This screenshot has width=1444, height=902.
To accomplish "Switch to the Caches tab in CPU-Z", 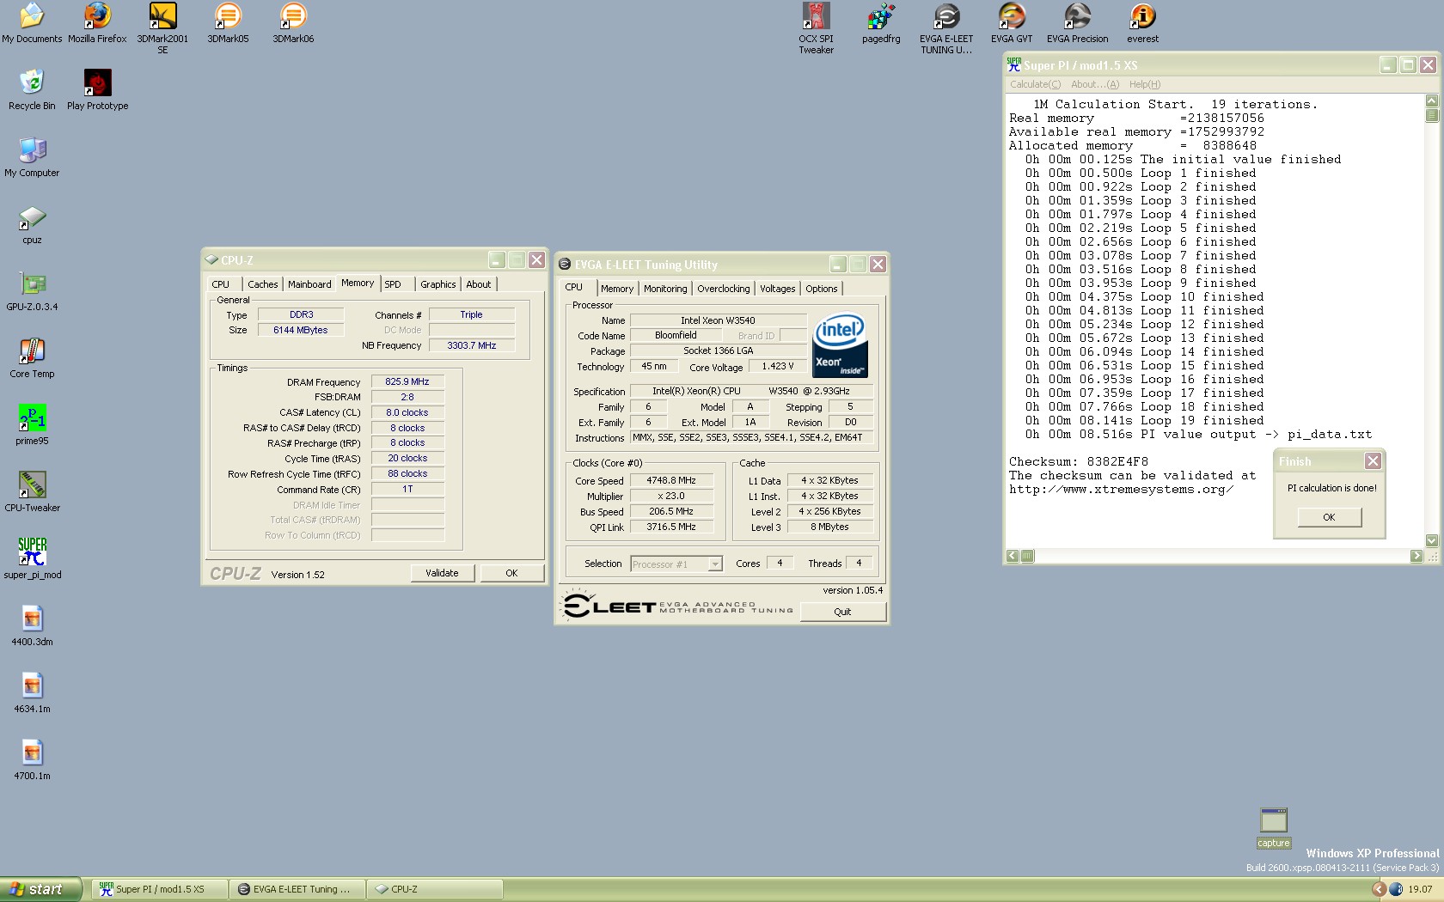I will (262, 284).
